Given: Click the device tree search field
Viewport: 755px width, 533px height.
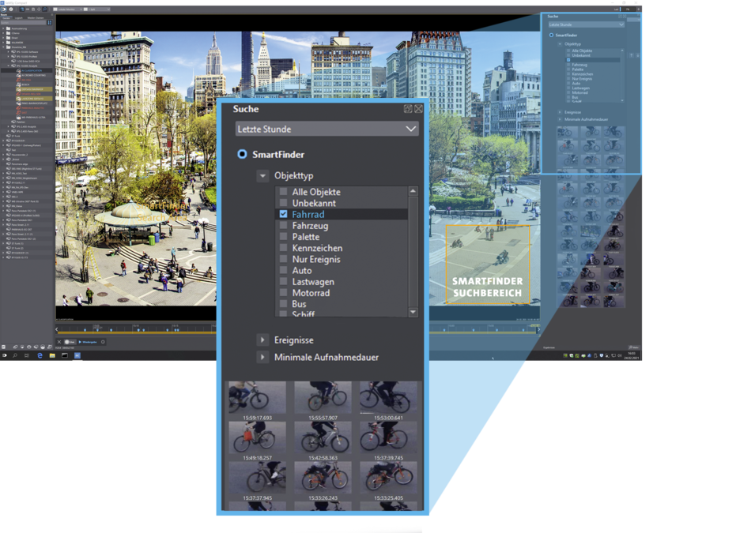Looking at the screenshot, I should (24, 23).
